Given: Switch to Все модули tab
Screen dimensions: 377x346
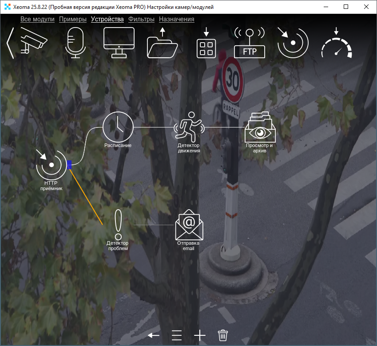Looking at the screenshot, I should (37, 19).
